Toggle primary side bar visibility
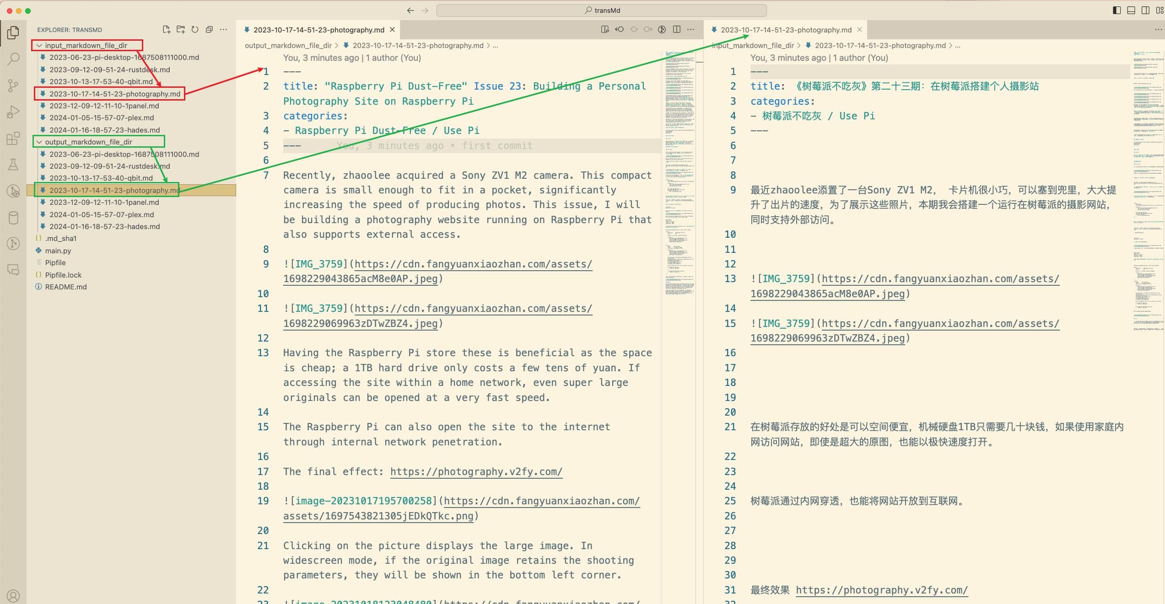This screenshot has width=1165, height=604. [1117, 10]
